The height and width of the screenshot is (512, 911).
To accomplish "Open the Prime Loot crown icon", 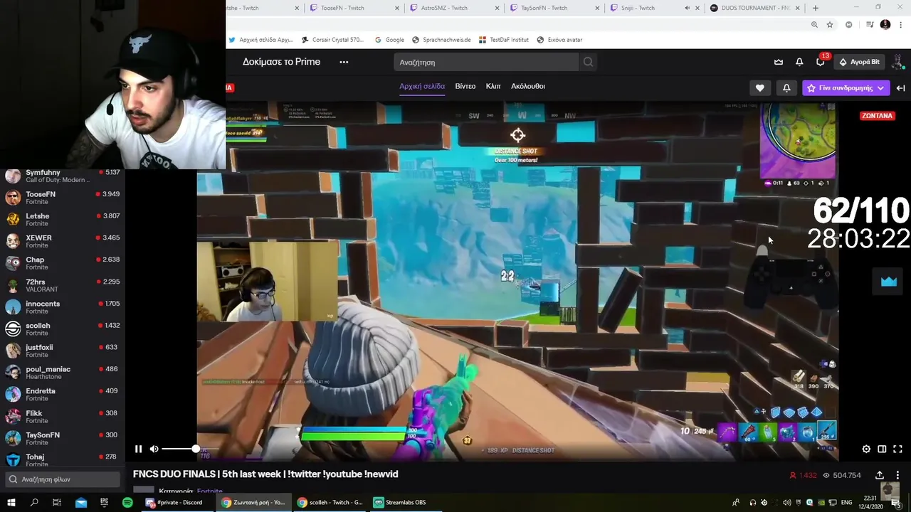I will 779,62.
